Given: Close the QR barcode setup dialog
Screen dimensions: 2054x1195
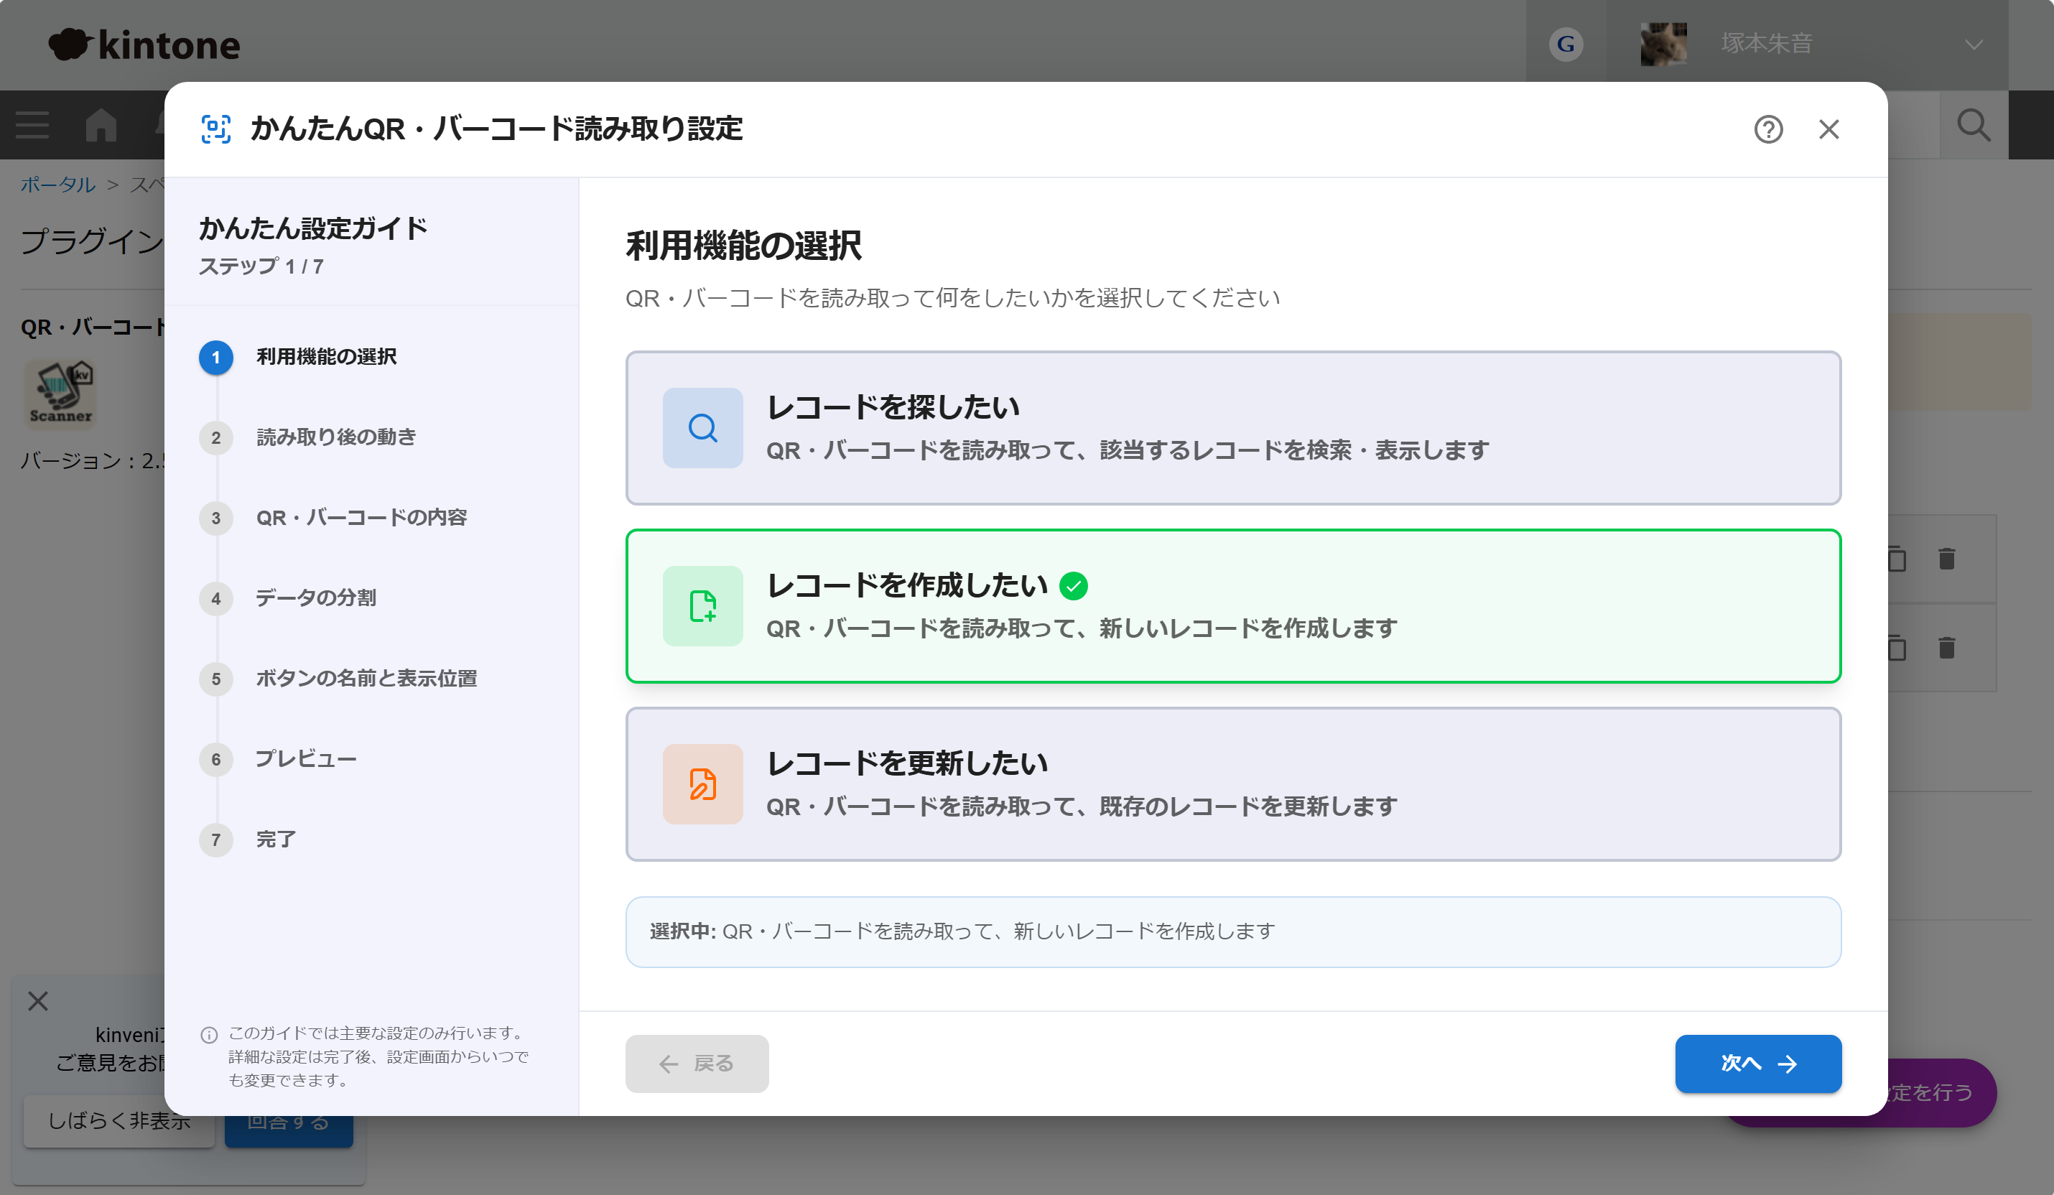Looking at the screenshot, I should coord(1829,129).
